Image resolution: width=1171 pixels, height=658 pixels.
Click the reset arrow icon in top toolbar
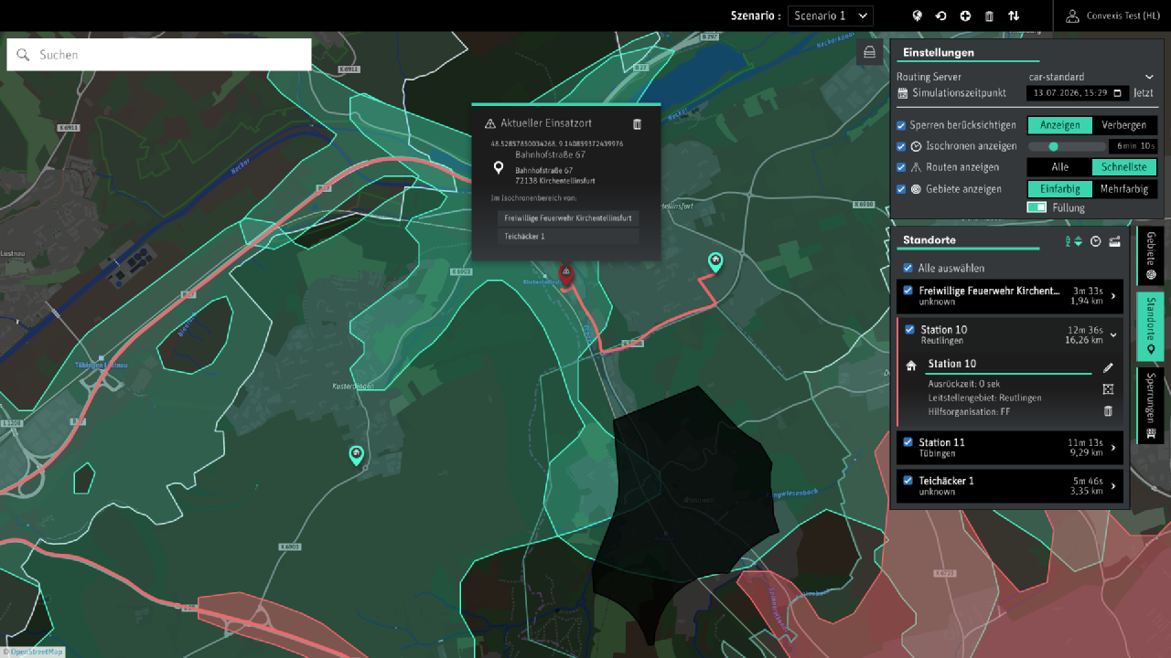[x=940, y=16]
